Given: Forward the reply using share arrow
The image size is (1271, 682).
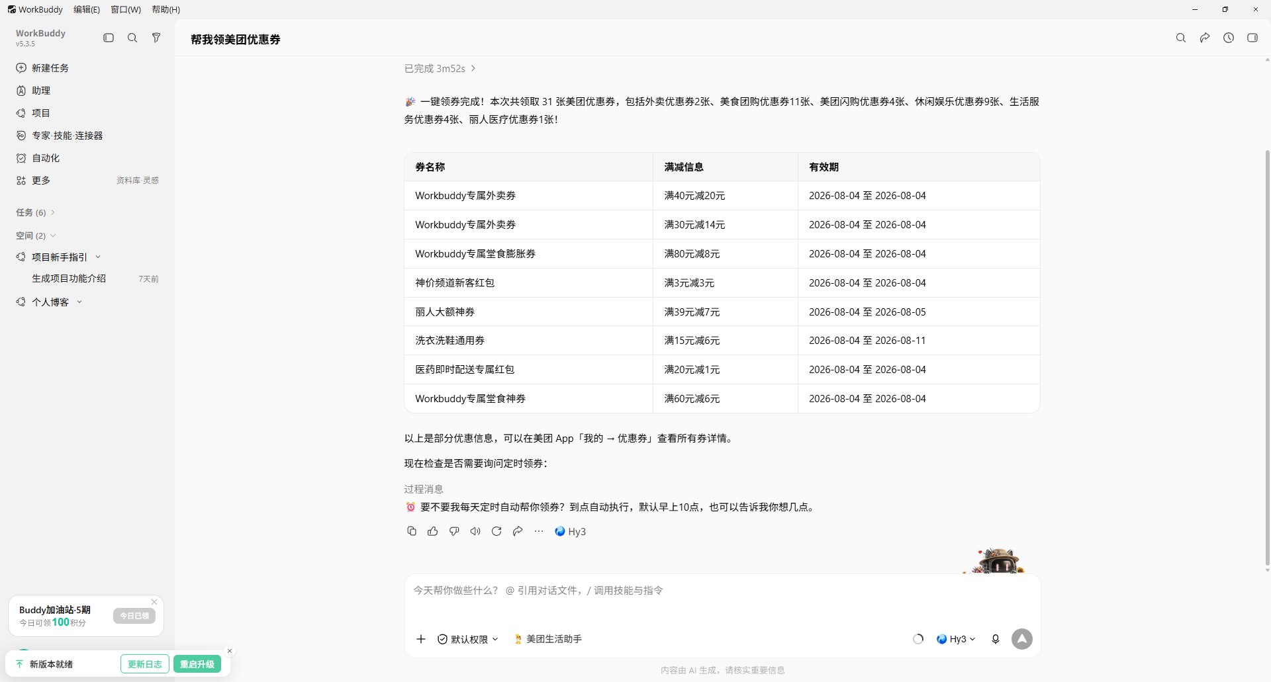Looking at the screenshot, I should (518, 531).
